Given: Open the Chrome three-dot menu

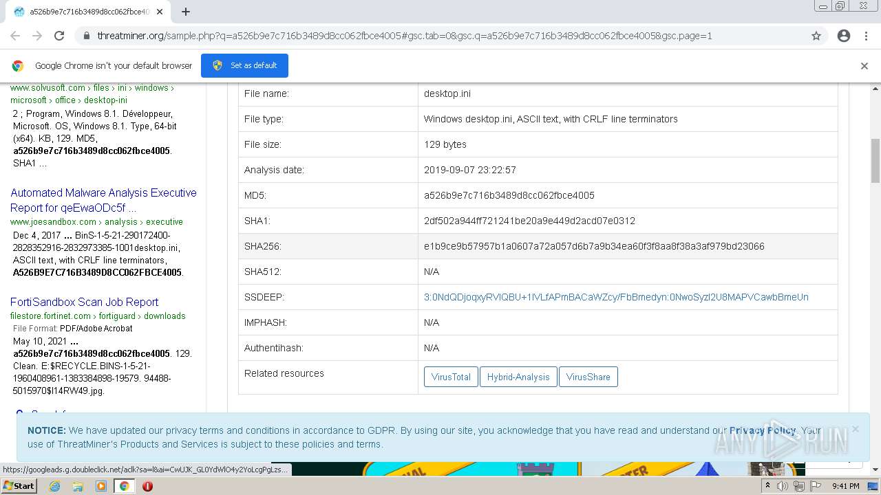Looking at the screenshot, I should (x=866, y=36).
